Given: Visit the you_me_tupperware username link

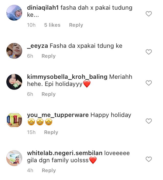Looking at the screenshot, I should tap(58, 115).
